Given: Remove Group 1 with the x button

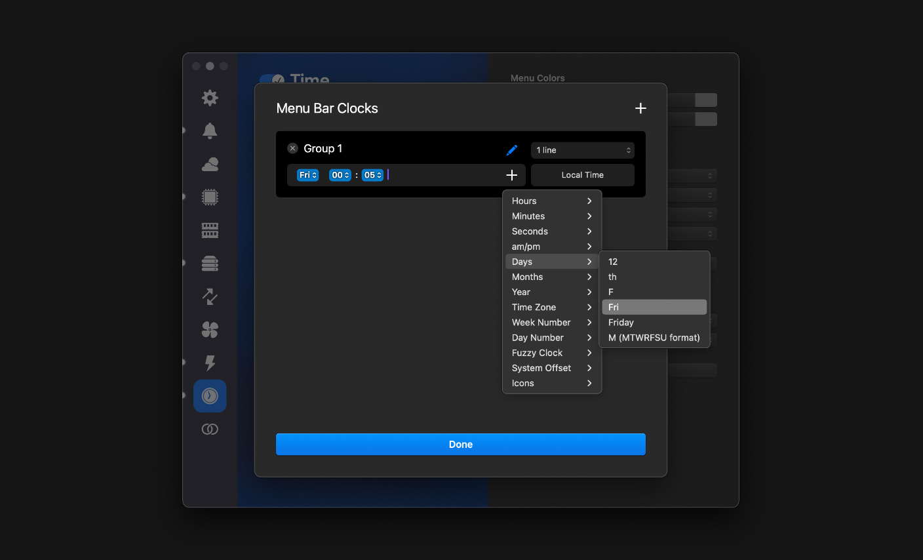Looking at the screenshot, I should click(x=293, y=148).
